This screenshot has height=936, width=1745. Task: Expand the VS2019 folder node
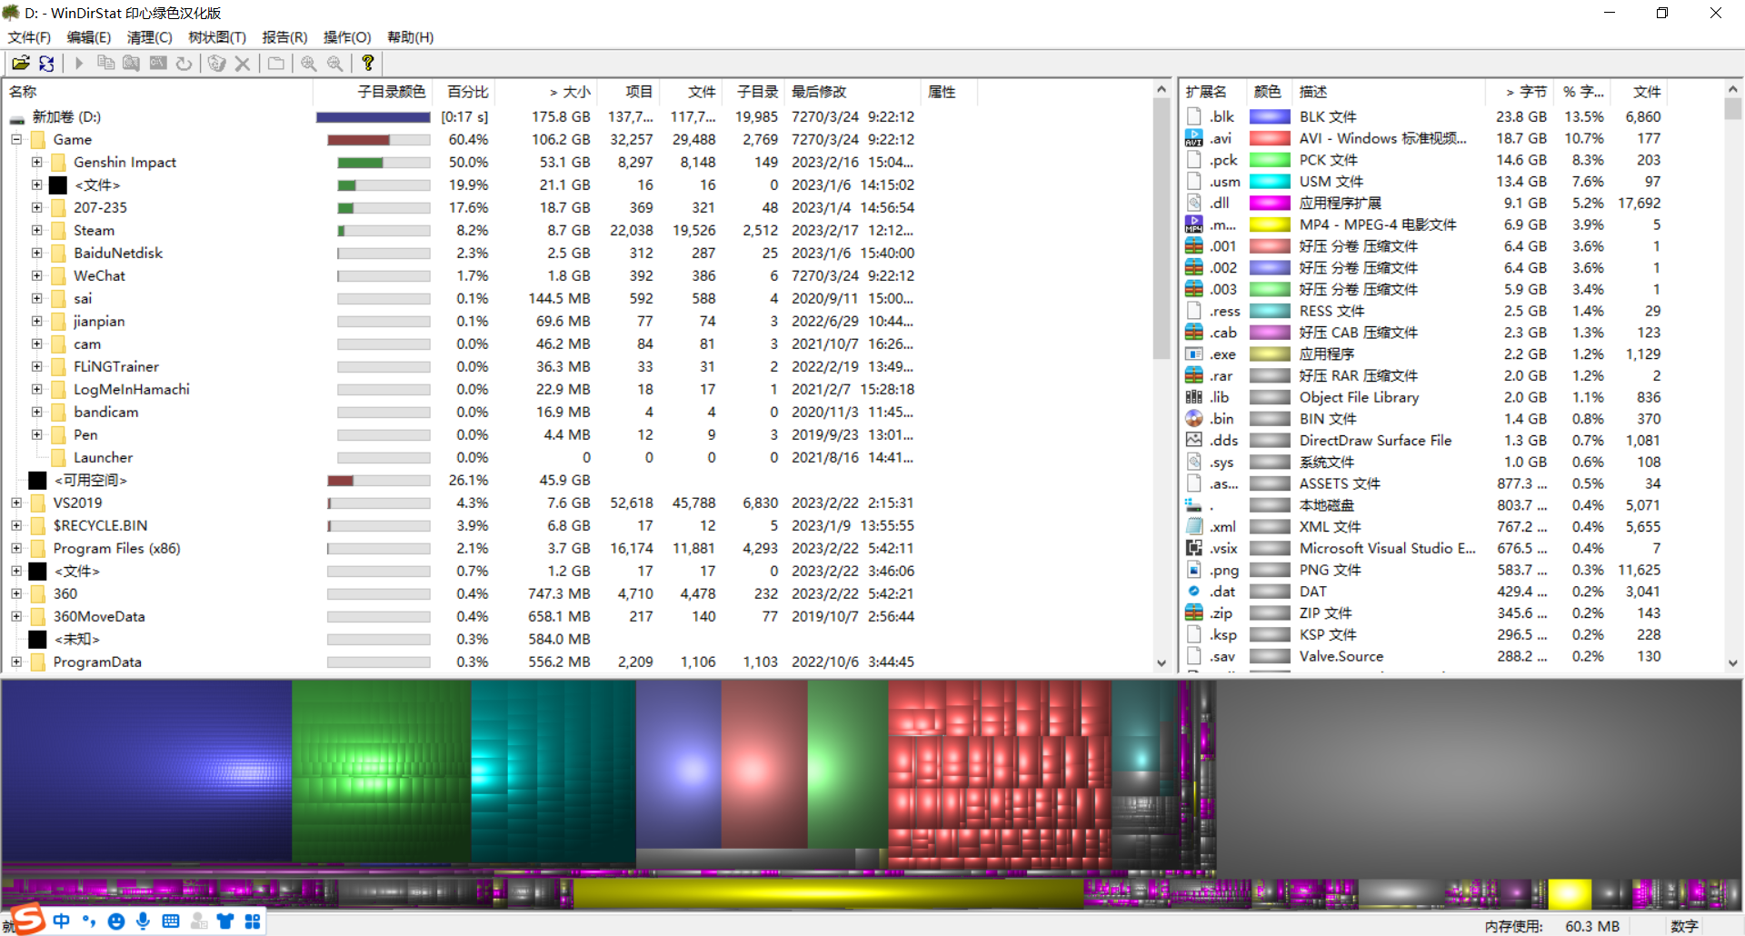tap(16, 503)
